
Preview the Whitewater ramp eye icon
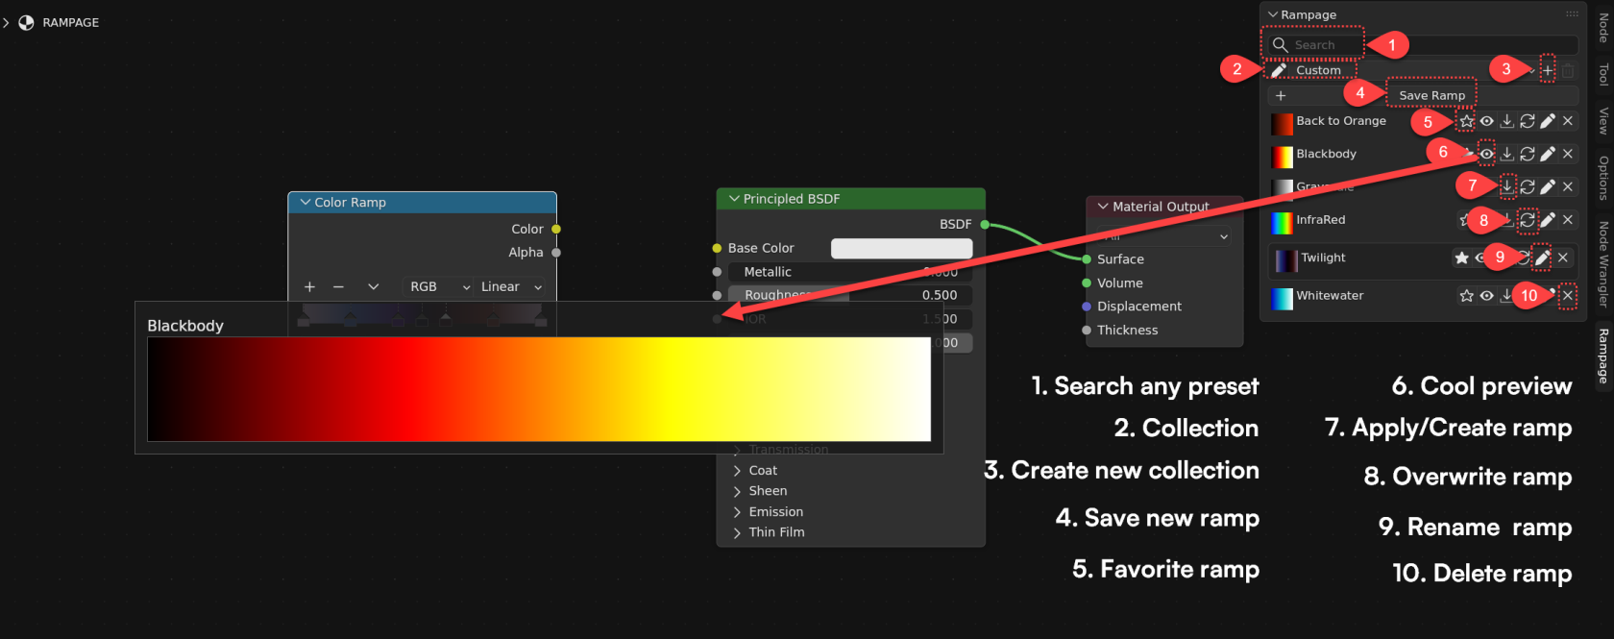pos(1486,296)
